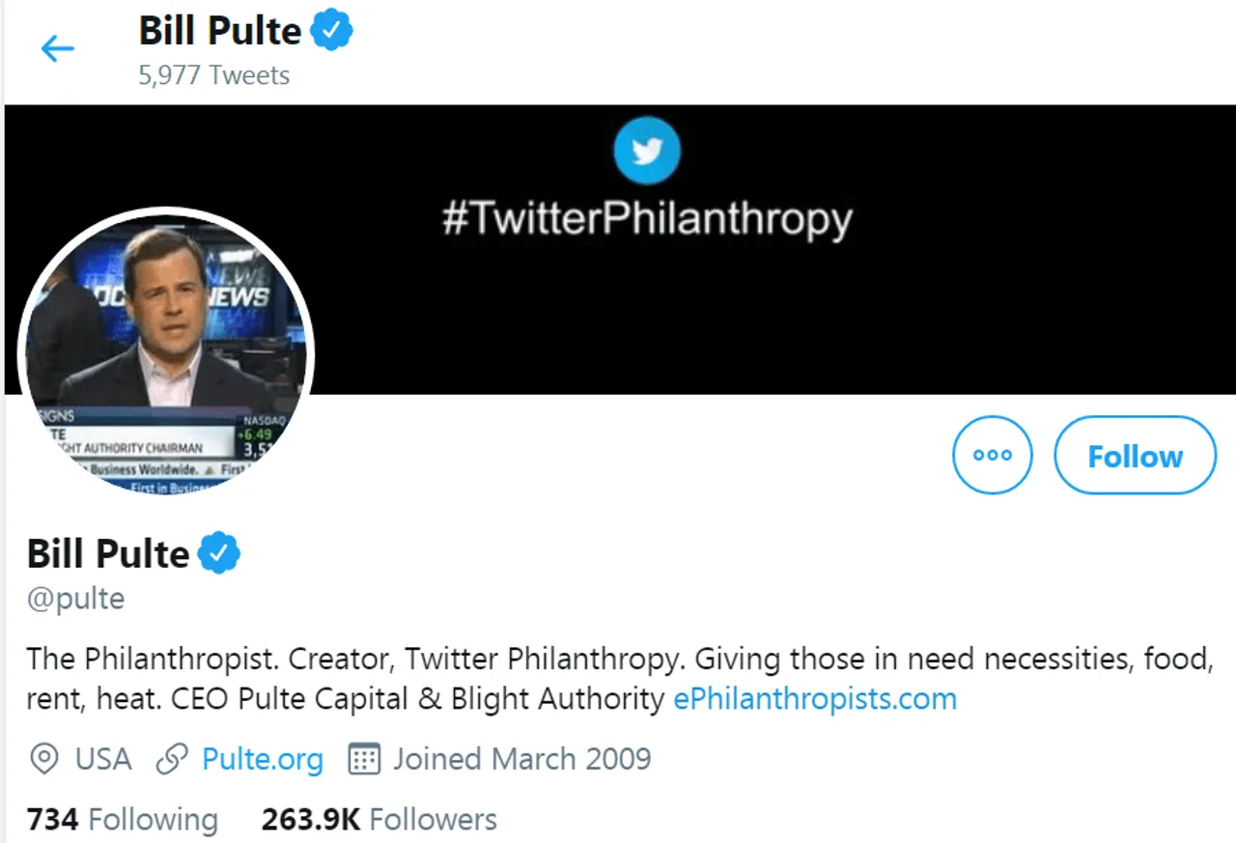Toggle the Follow state for Bill Pulte
The image size is (1236, 843).
(x=1135, y=455)
